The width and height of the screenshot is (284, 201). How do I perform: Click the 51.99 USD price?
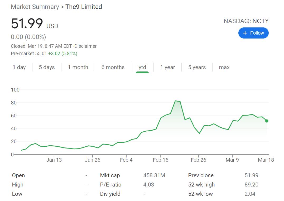(27, 24)
